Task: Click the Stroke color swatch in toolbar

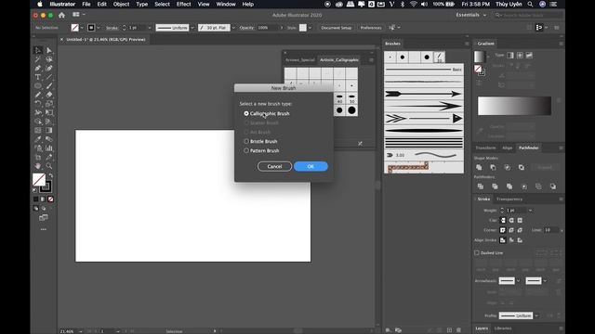Action: click(46, 186)
